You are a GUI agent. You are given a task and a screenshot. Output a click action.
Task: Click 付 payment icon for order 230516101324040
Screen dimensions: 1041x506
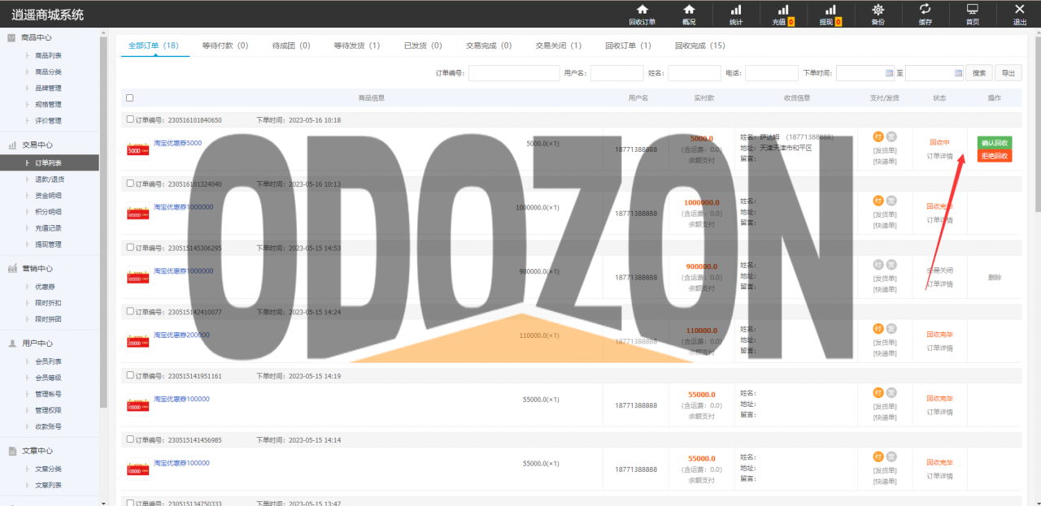878,201
